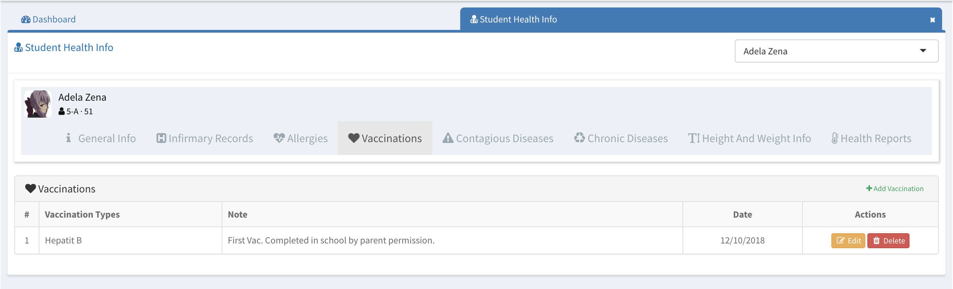Image resolution: width=953 pixels, height=289 pixels.
Task: Click the recycle icon for Chronic Diseases
Action: (579, 138)
